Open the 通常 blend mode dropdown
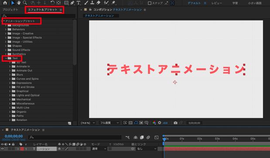270x158 pixels. coord(99,149)
